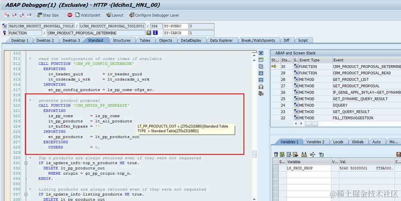Switch to the Variables 2 tab
This screenshot has height=201, width=401.
[x=315, y=142]
